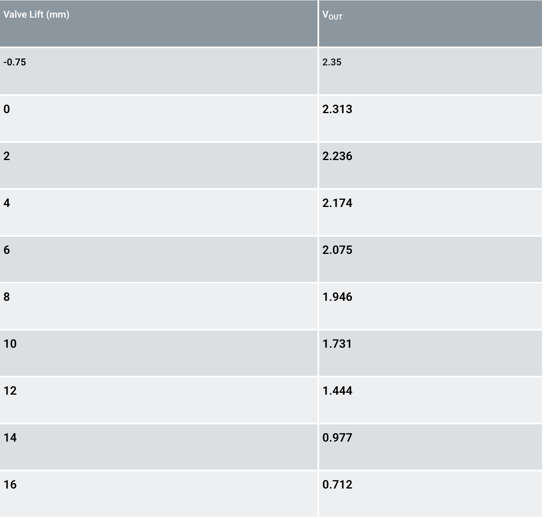This screenshot has width=546, height=519.
Task: Select the valve lift 4 cell
Action: 7,203
